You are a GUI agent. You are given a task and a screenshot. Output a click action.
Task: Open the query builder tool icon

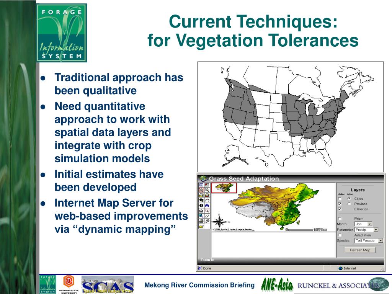pyautogui.click(x=201, y=216)
